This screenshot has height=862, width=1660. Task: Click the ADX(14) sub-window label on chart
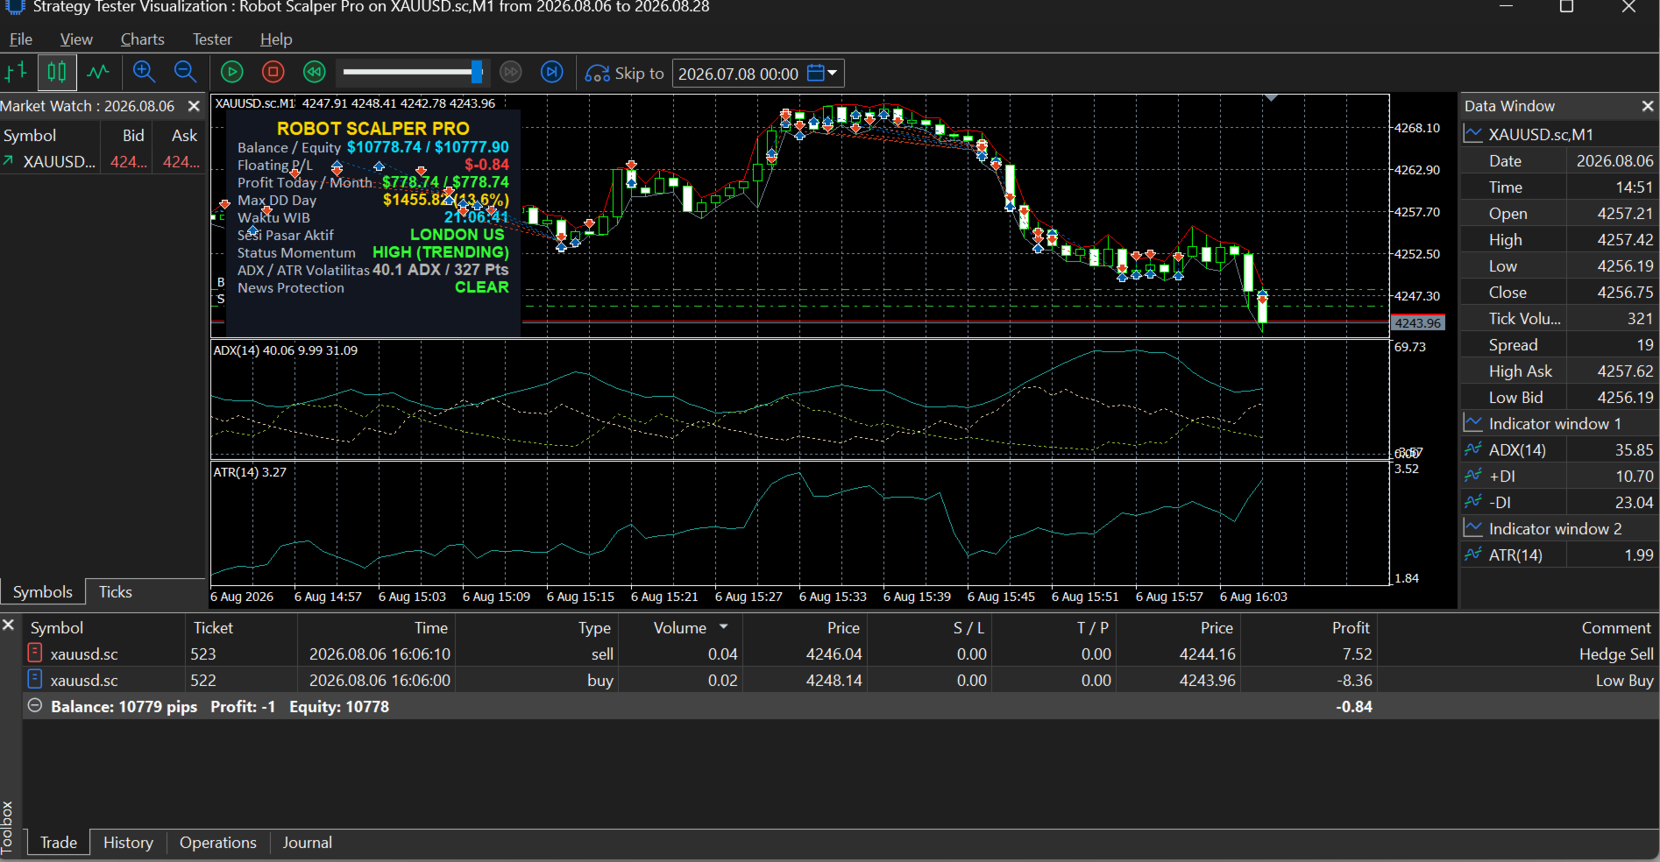pyautogui.click(x=286, y=350)
